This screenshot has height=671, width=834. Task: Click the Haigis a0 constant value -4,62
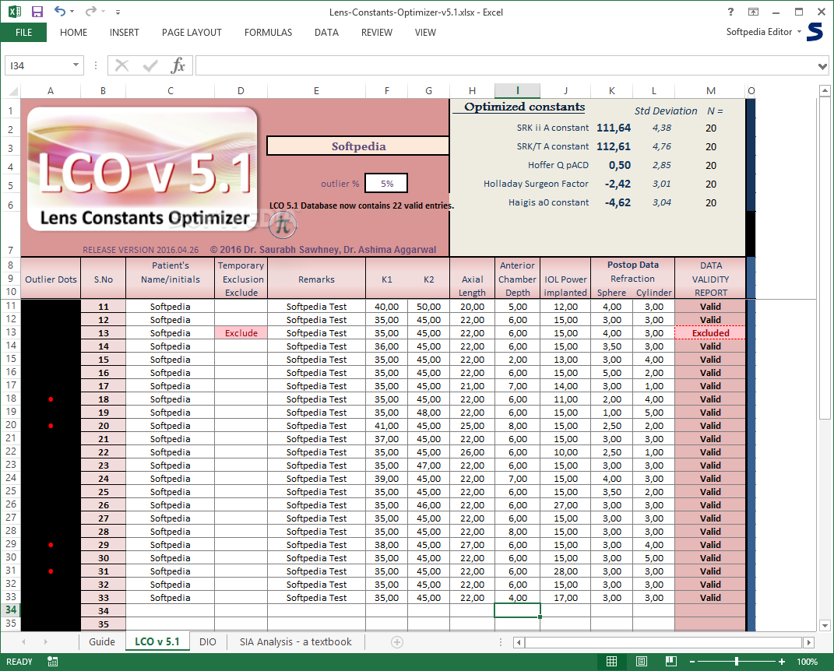point(618,202)
